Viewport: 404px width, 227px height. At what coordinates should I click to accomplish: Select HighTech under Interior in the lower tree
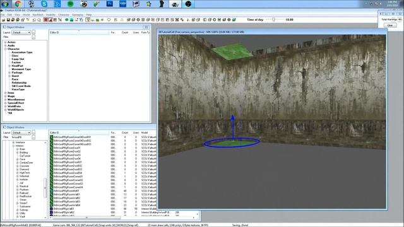pos(25,173)
